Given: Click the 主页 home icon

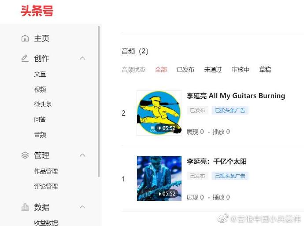Looking at the screenshot, I should click(25, 38).
